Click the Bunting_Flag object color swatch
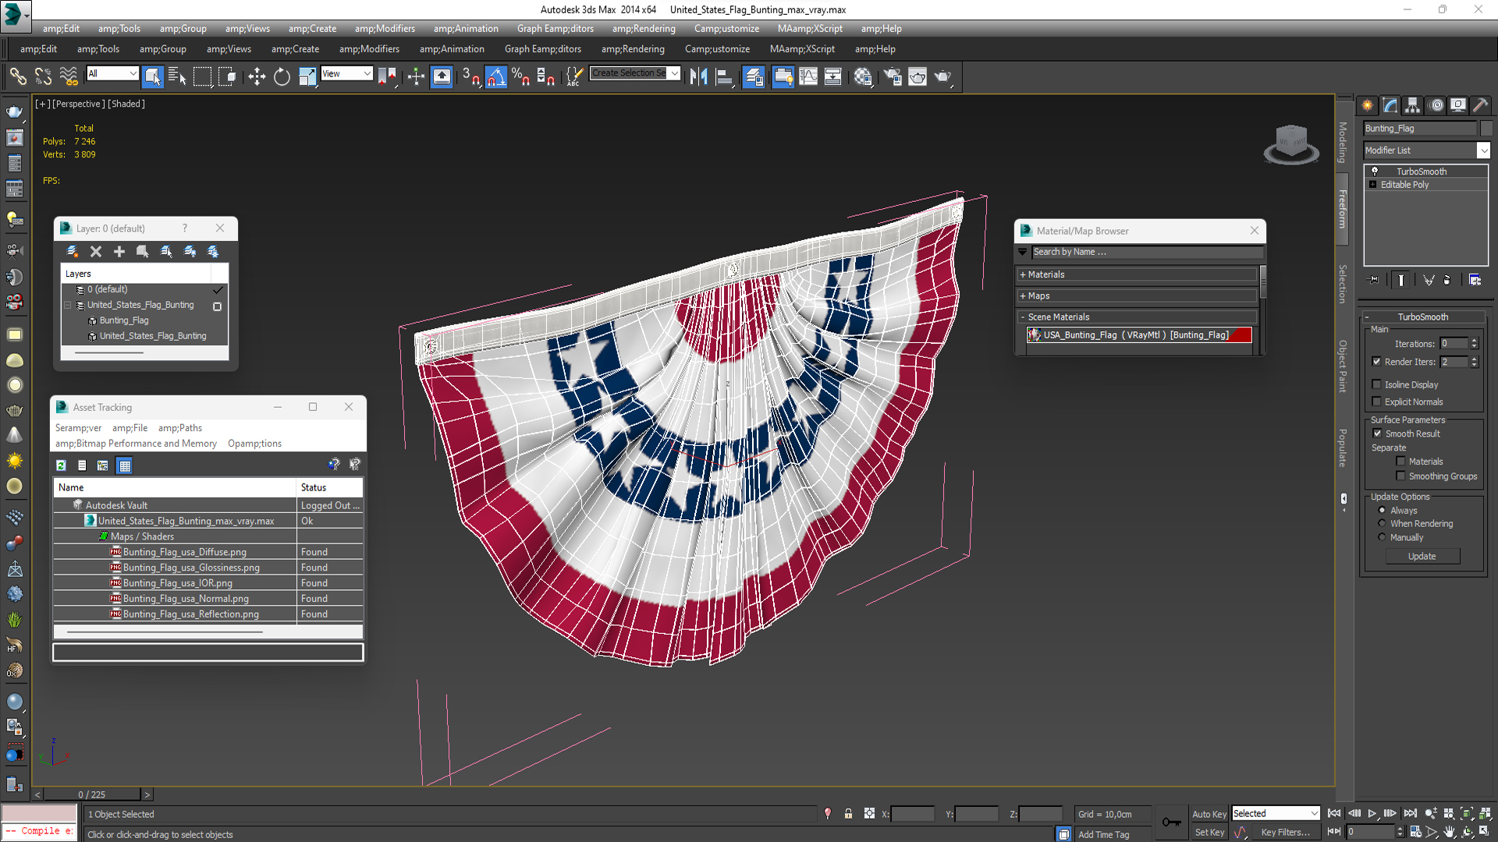The width and height of the screenshot is (1498, 842). pyautogui.click(x=1486, y=129)
